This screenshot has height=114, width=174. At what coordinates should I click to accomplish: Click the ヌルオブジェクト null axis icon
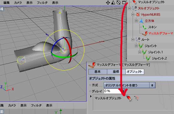click(x=134, y=8)
